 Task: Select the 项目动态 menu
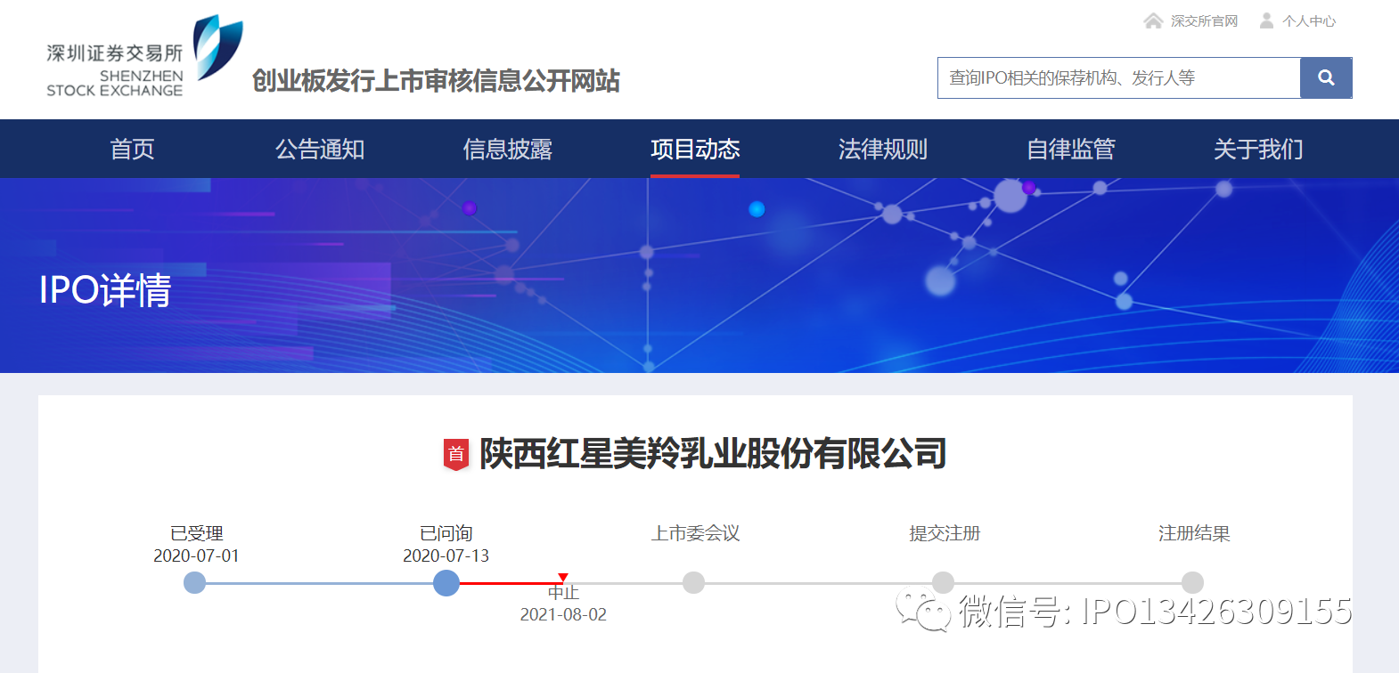[x=695, y=149]
